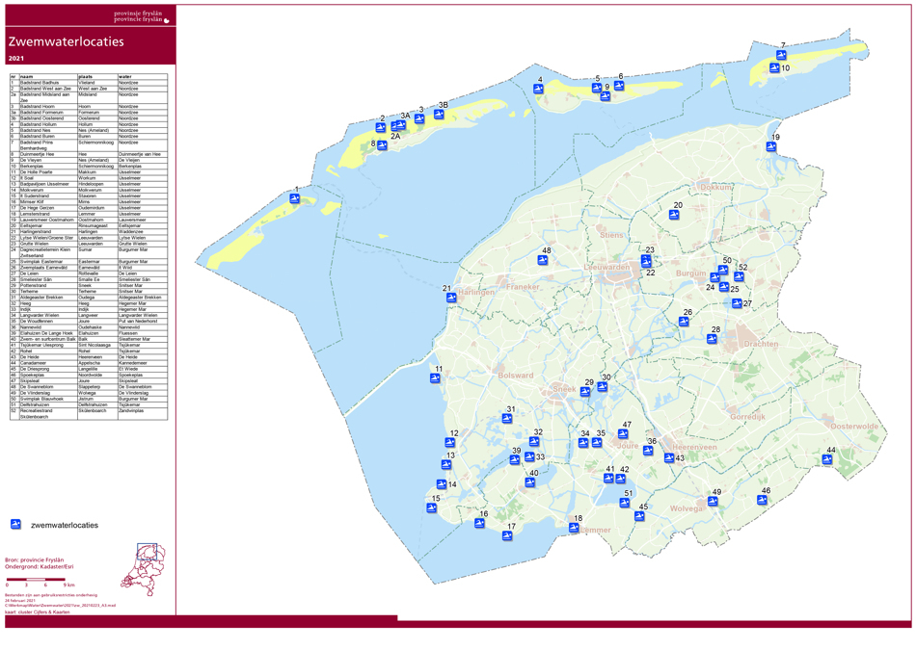
Task: Select swim marker 46 in the southeast
Action: pos(762,500)
